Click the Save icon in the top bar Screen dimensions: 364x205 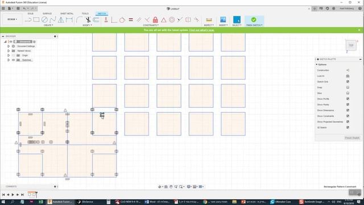pos(18,9)
